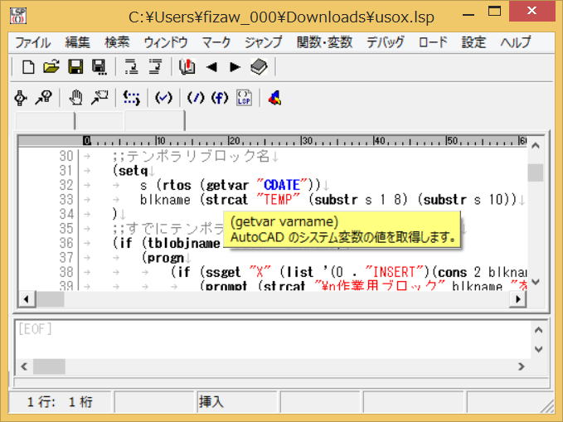The width and height of the screenshot is (563, 422).
Task: Click the getvar function on line 32
Action: (227, 185)
